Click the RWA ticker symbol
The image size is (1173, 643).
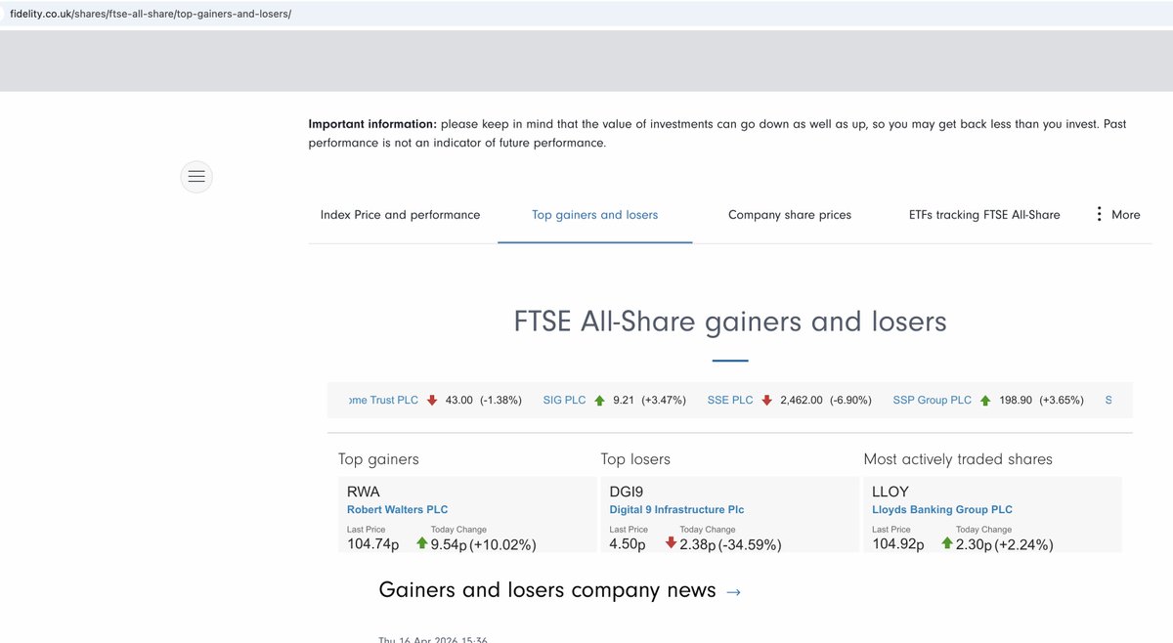364,493
